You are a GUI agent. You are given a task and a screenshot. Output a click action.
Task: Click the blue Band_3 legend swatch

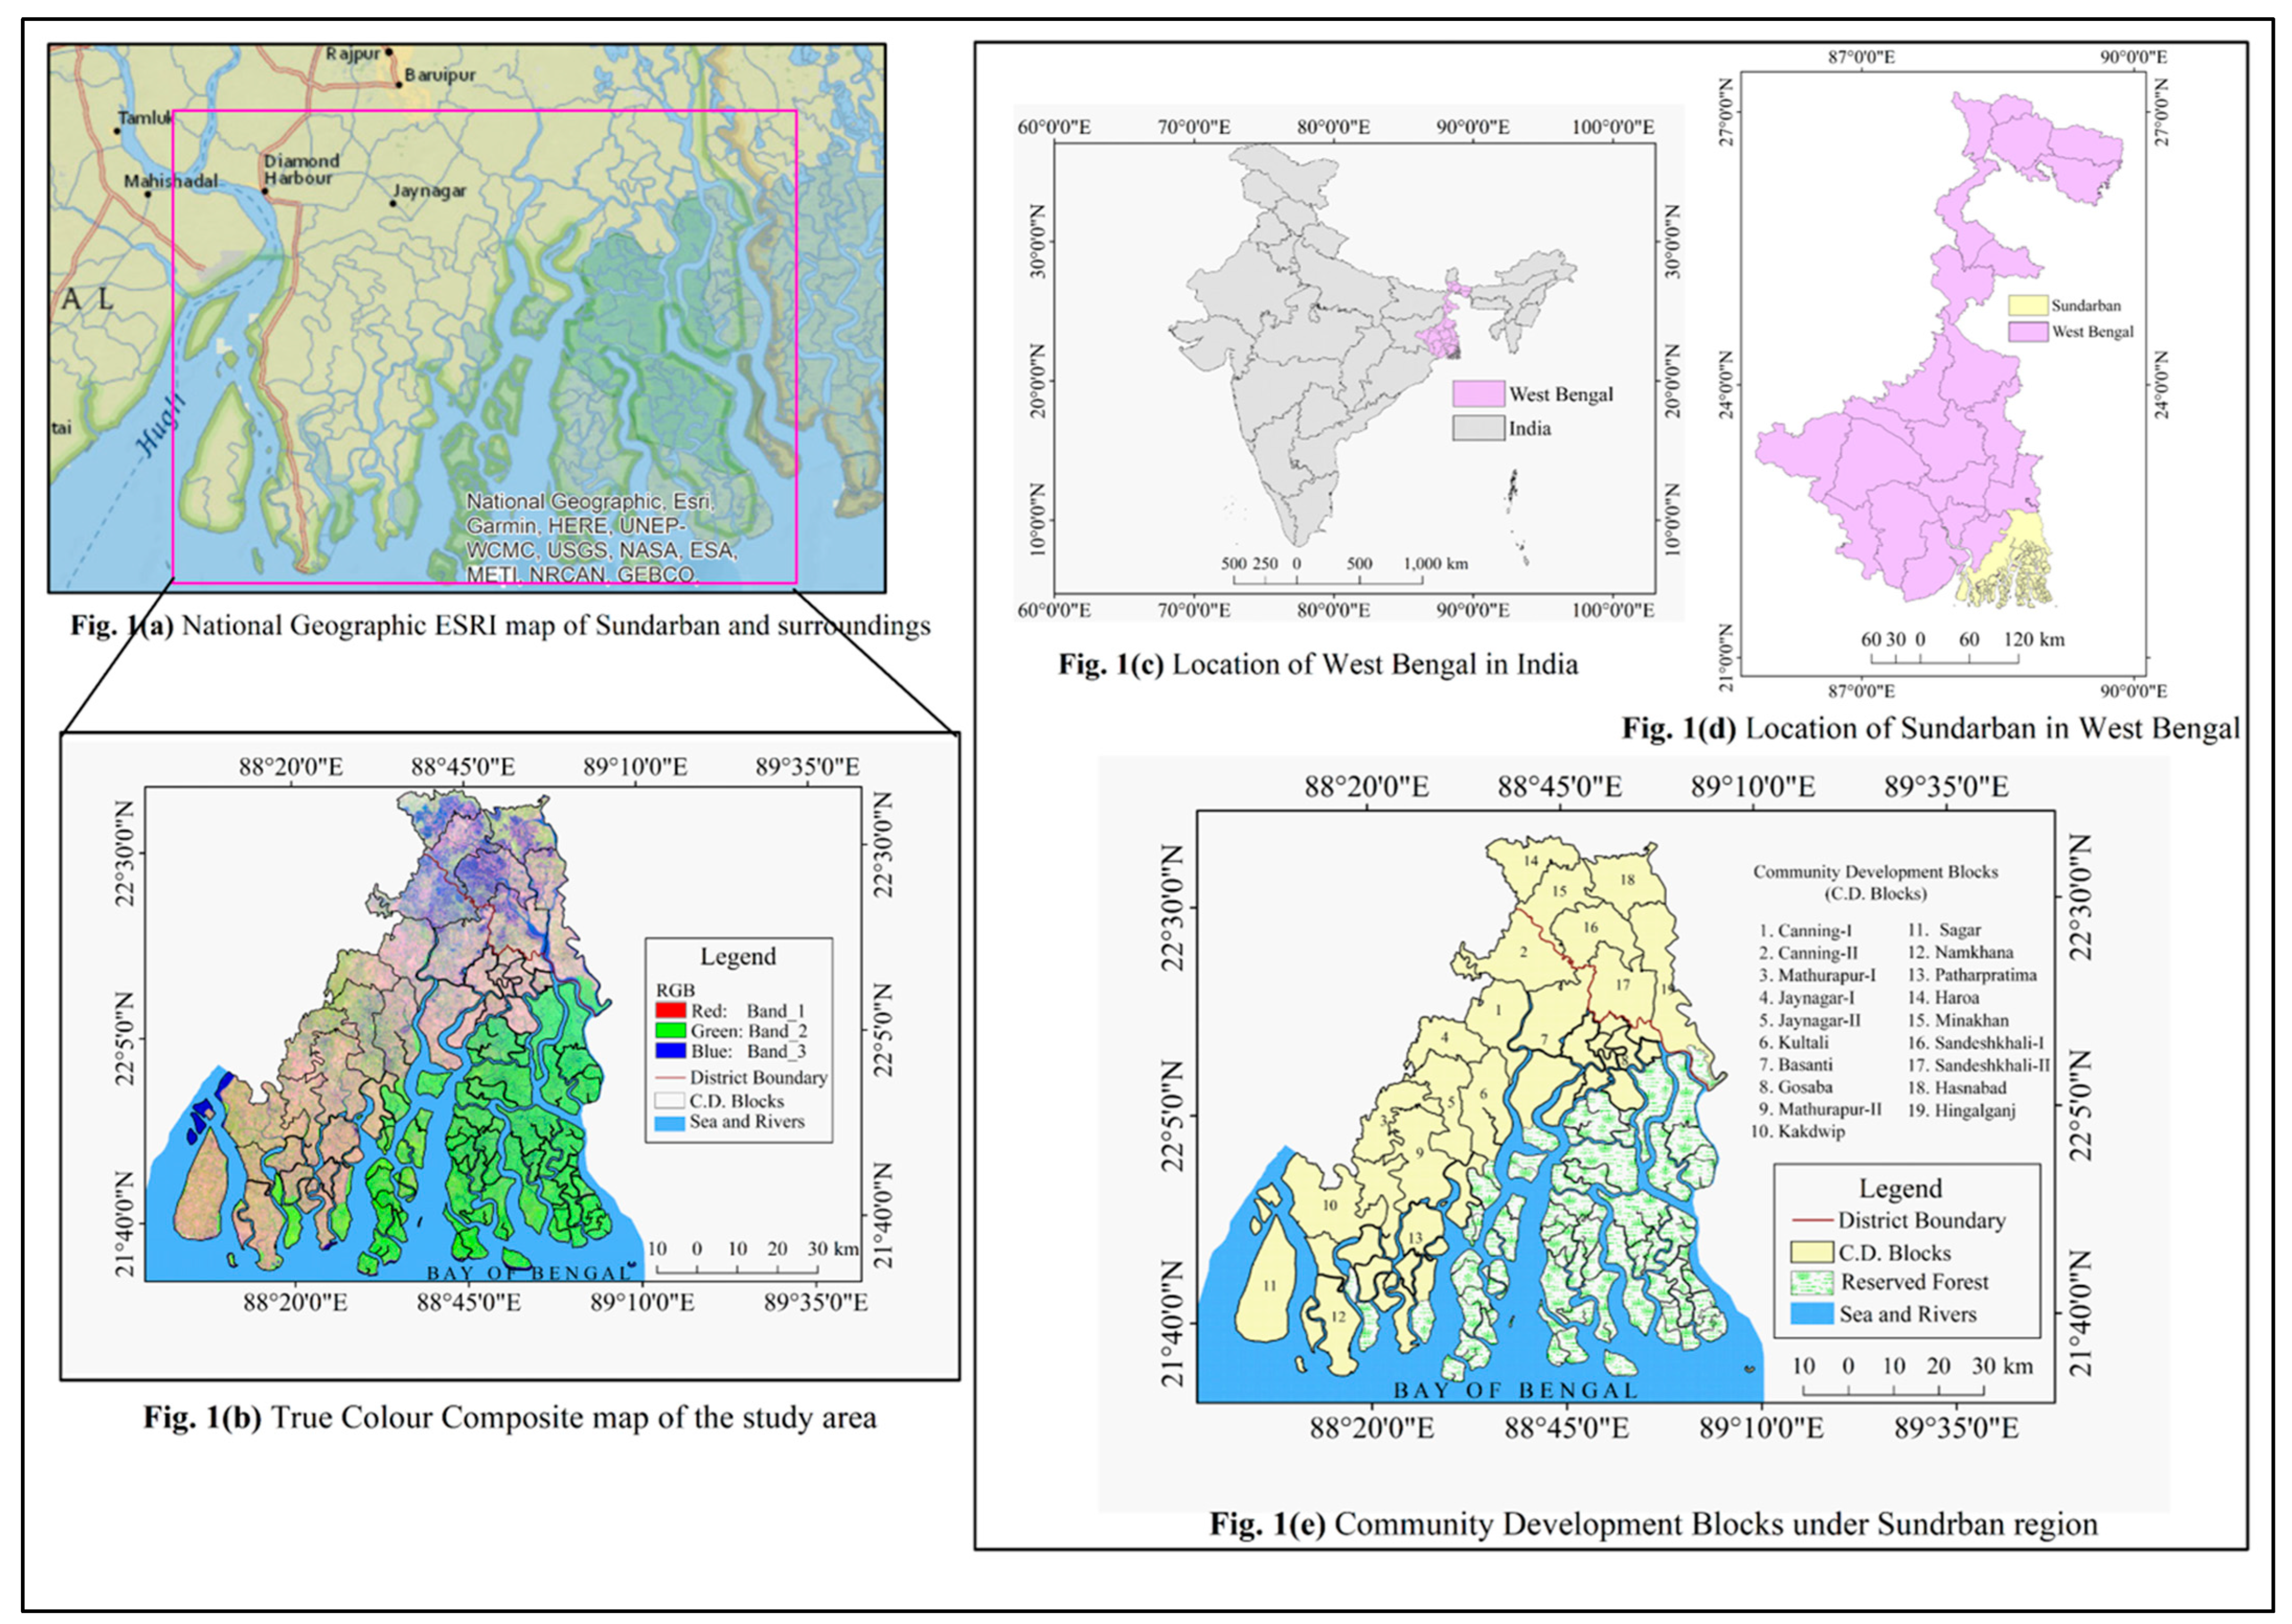click(670, 1051)
